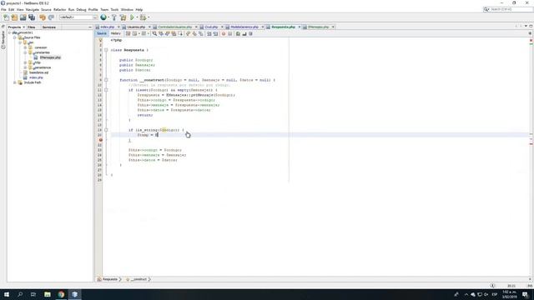This screenshot has height=300, width=534.
Task: Click the Search (Ctrl+I) field
Action: 507,9
